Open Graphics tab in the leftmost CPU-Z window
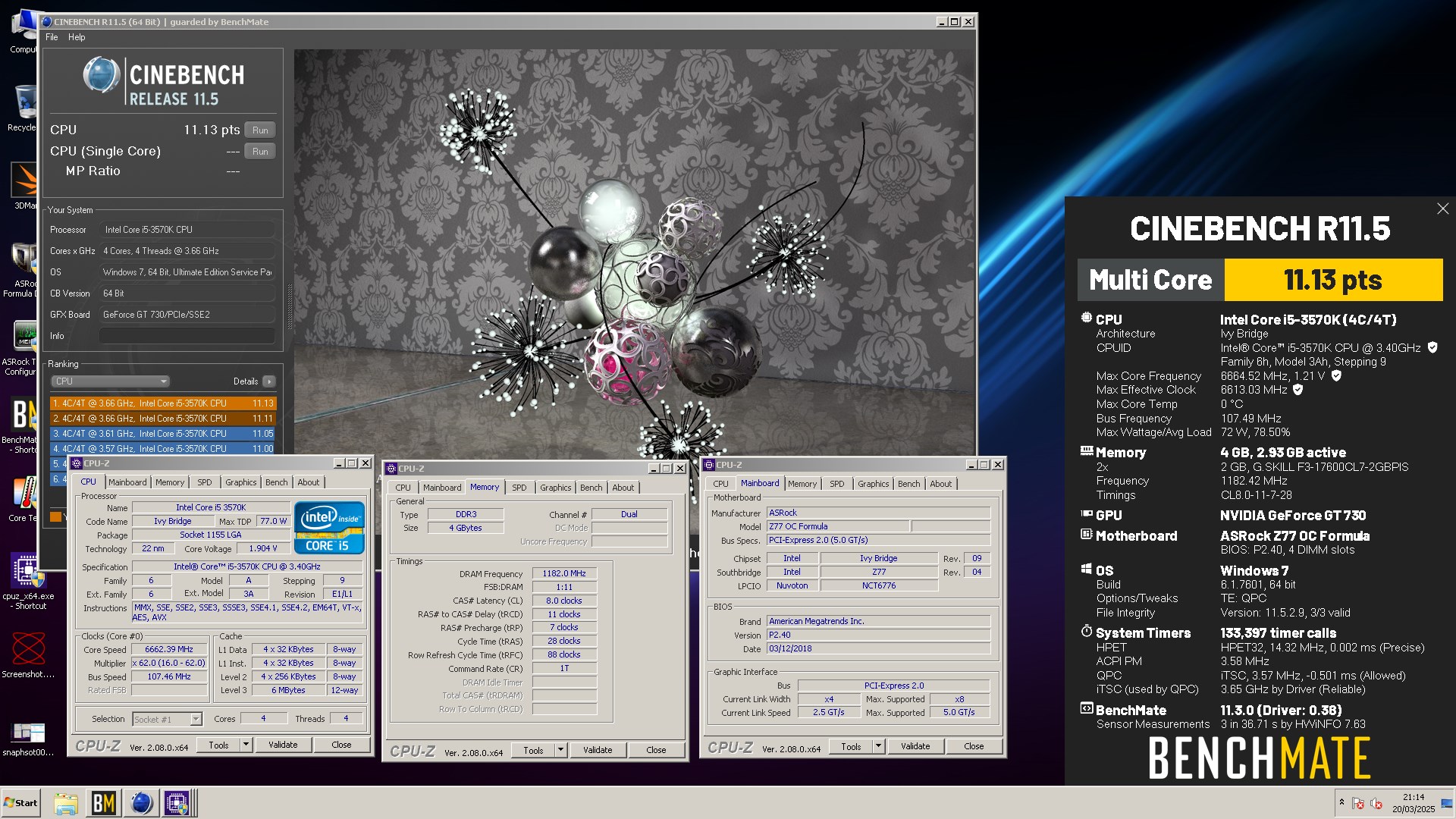 click(241, 482)
